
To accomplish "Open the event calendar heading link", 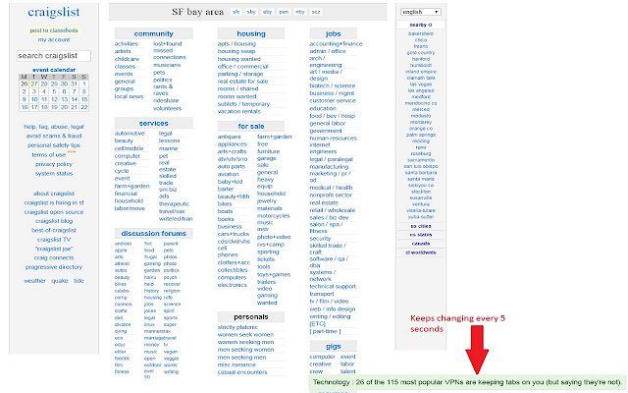I will (54, 70).
